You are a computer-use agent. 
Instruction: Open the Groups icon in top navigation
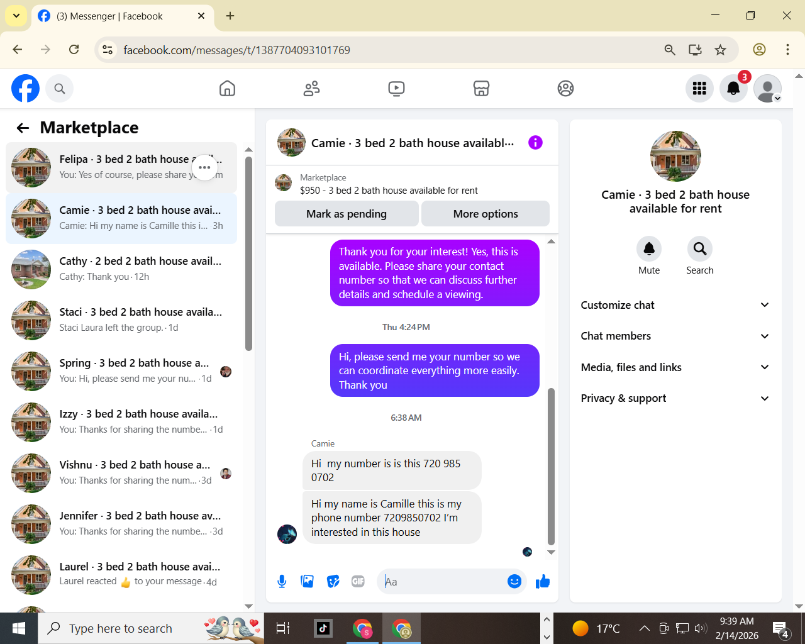[x=565, y=89]
